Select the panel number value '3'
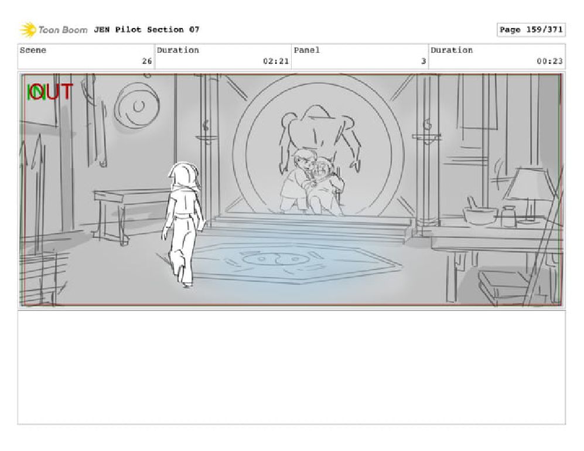 424,61
